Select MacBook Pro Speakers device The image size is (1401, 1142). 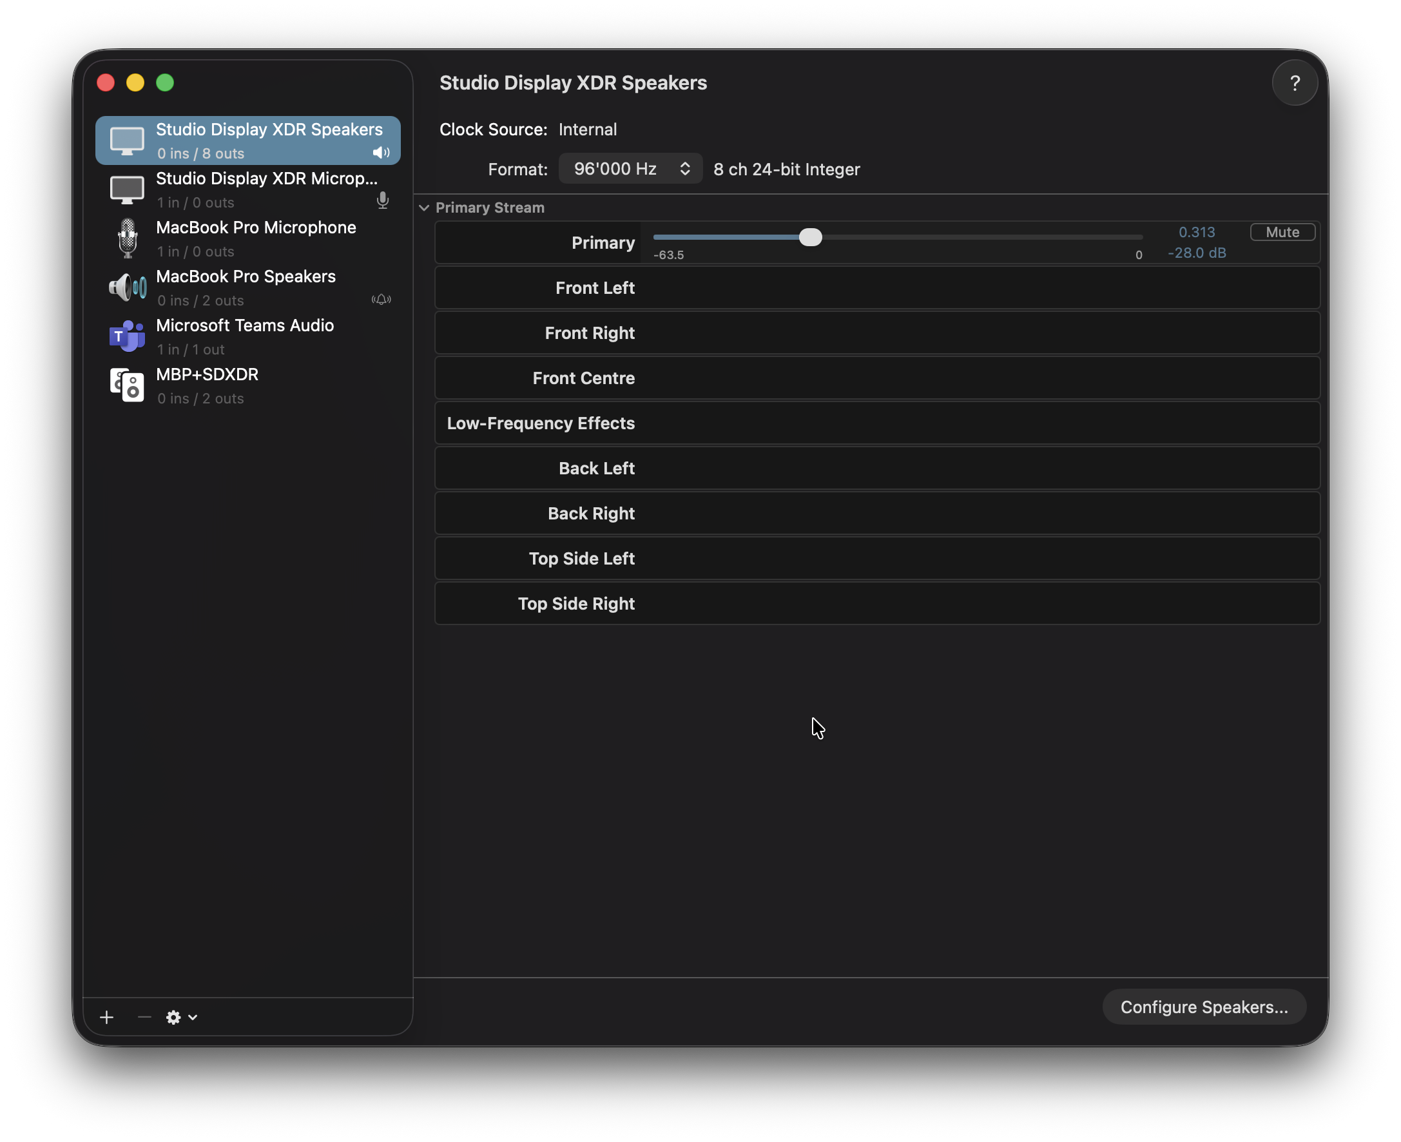pos(248,288)
